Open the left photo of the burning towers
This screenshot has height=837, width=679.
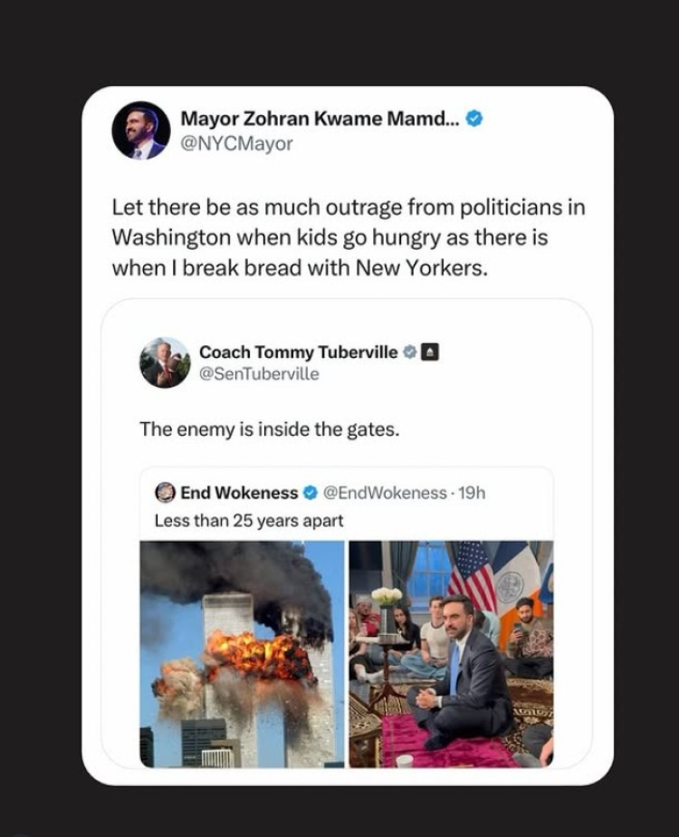click(242, 653)
